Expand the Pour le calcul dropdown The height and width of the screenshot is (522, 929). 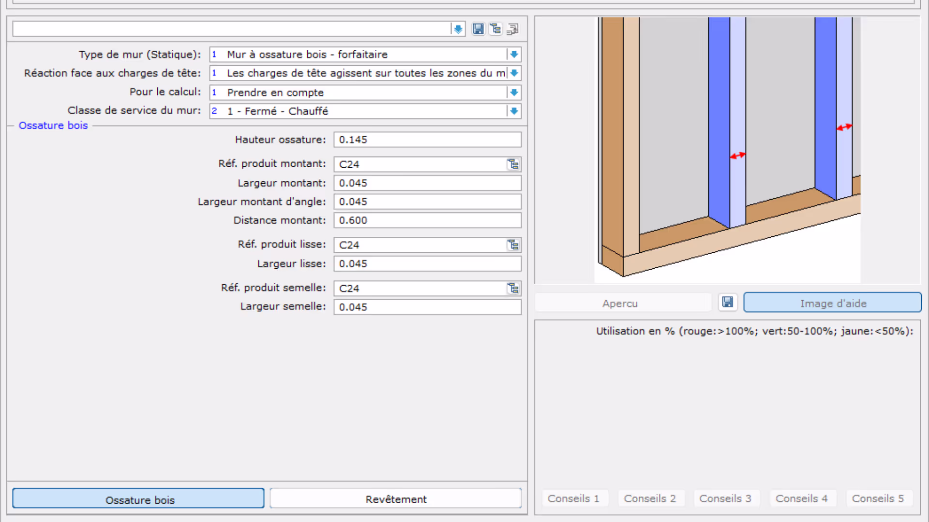(514, 92)
